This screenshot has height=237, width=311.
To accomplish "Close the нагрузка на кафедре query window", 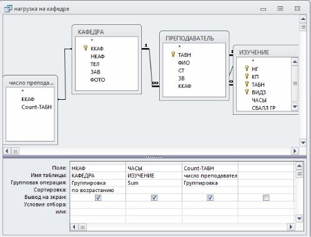I will pyautogui.click(x=297, y=8).
